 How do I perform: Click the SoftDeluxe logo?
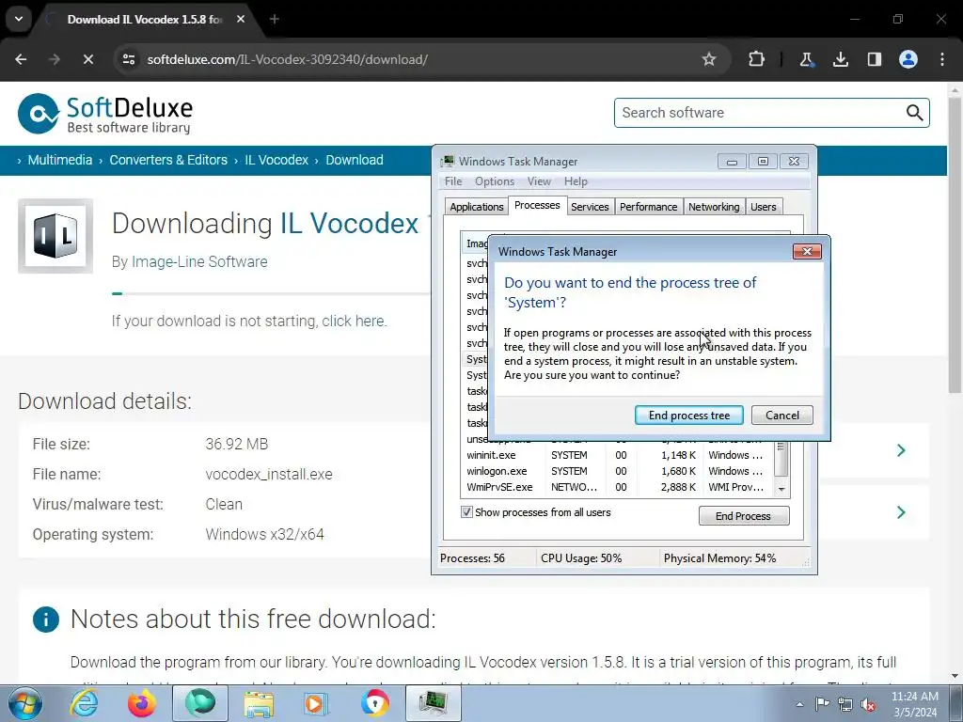[105, 114]
